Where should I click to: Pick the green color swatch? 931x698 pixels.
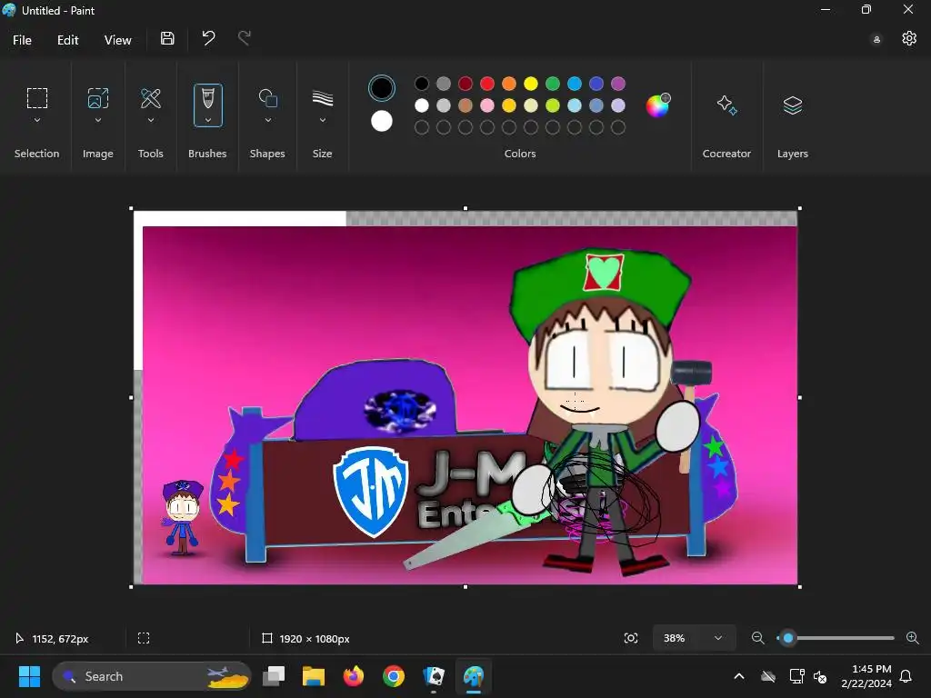553,84
